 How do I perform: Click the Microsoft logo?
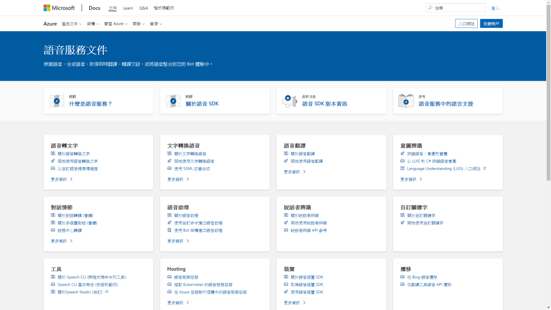tap(59, 8)
